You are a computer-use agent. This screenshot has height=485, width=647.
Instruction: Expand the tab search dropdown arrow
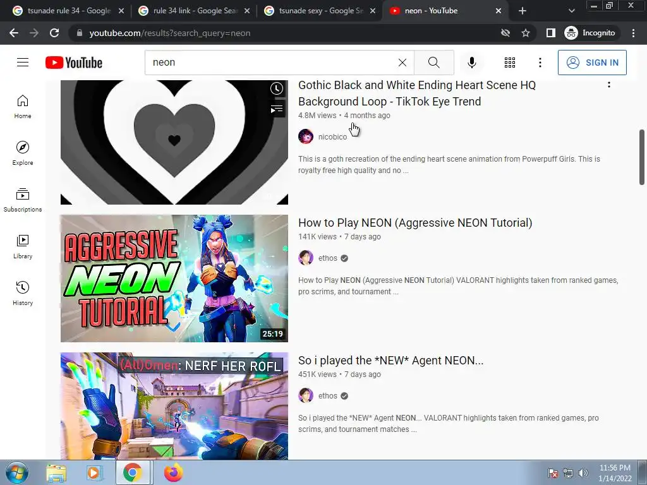pos(571,11)
